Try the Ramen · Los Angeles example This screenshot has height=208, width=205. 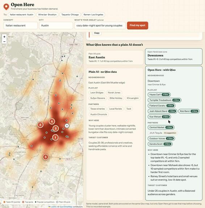[93, 15]
